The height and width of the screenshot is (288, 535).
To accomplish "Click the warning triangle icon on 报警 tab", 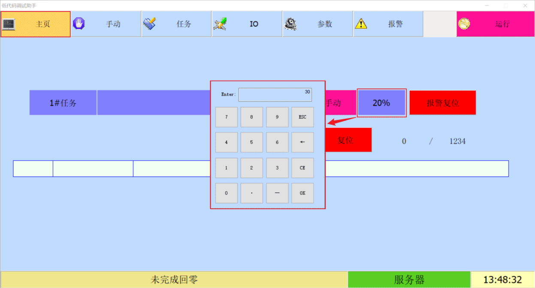I will tap(361, 24).
